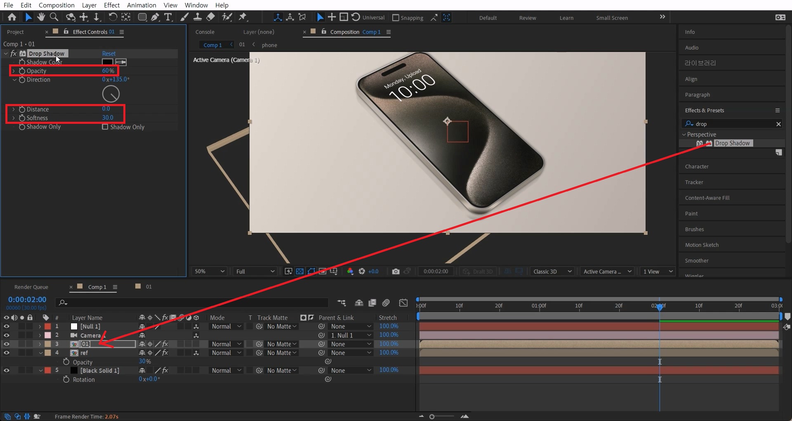
Task: Select the Type text tool
Action: pos(168,17)
